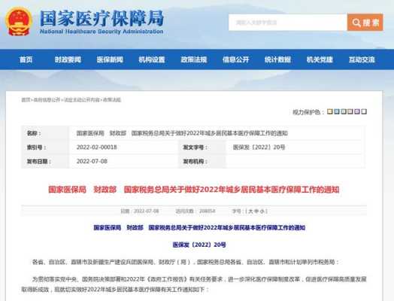Focus the keyword search input field

point(288,23)
